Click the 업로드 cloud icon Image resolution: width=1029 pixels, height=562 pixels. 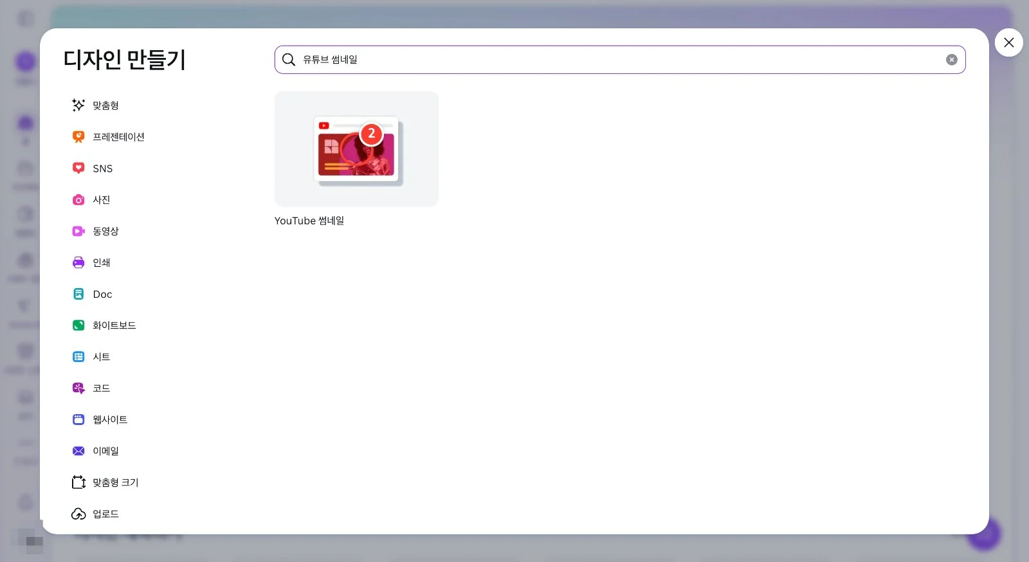[78, 514]
